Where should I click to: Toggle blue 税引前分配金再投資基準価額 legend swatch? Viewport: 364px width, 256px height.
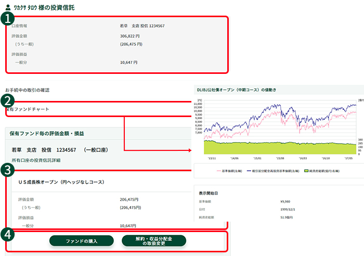(x=249, y=171)
